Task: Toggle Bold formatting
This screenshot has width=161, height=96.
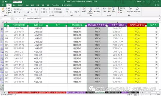Action: tap(15, 12)
